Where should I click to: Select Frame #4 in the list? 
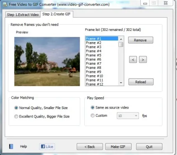[102, 51]
